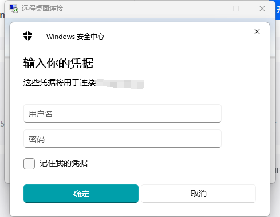Click the partially visible blue button at window corner
The image size is (280, 217).
coord(278,10)
